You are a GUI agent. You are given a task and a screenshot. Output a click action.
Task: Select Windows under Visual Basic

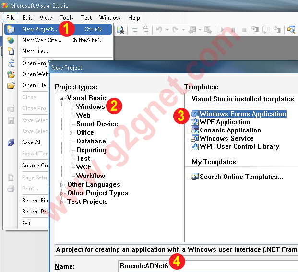coord(91,106)
